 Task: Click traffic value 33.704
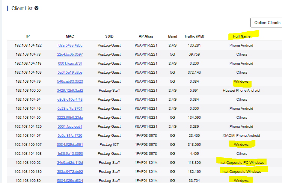(x=194, y=180)
